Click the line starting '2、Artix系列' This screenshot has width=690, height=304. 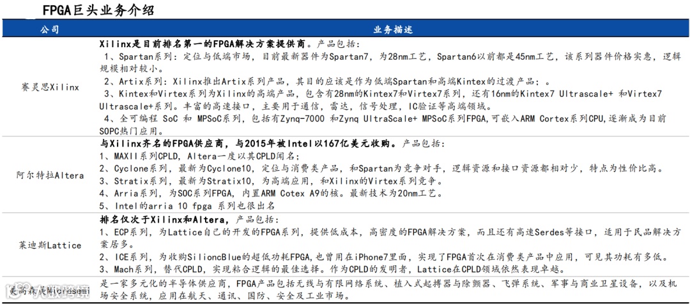point(326,82)
